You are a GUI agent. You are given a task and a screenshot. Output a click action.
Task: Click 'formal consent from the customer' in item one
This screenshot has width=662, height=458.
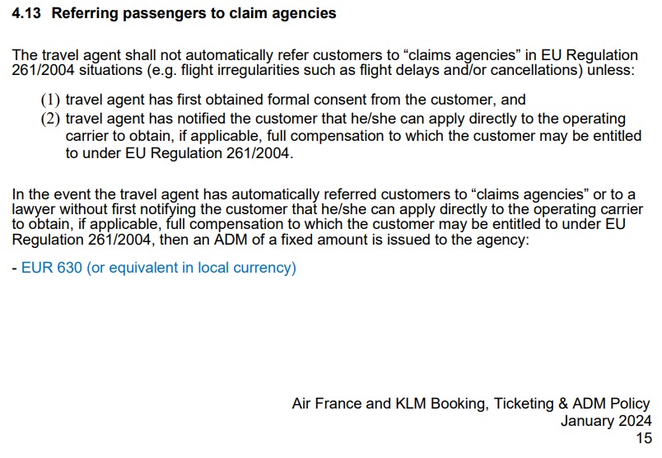coord(348,100)
